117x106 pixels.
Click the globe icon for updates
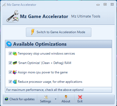pos(7,99)
